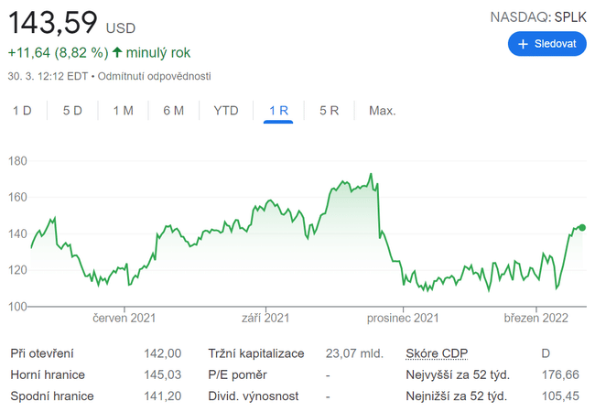
Task: Click the green up arrow icon
Action: point(117,52)
